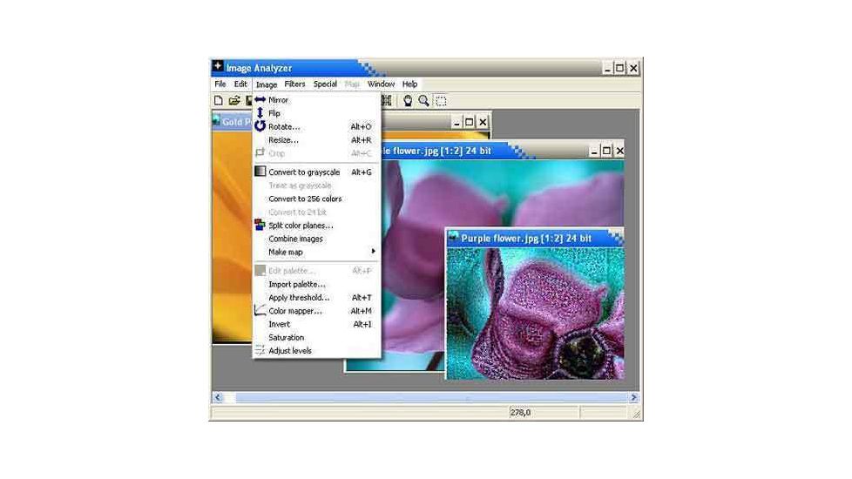This screenshot has width=852, height=479.
Task: Click the New document toolbar icon
Action: pos(219,100)
